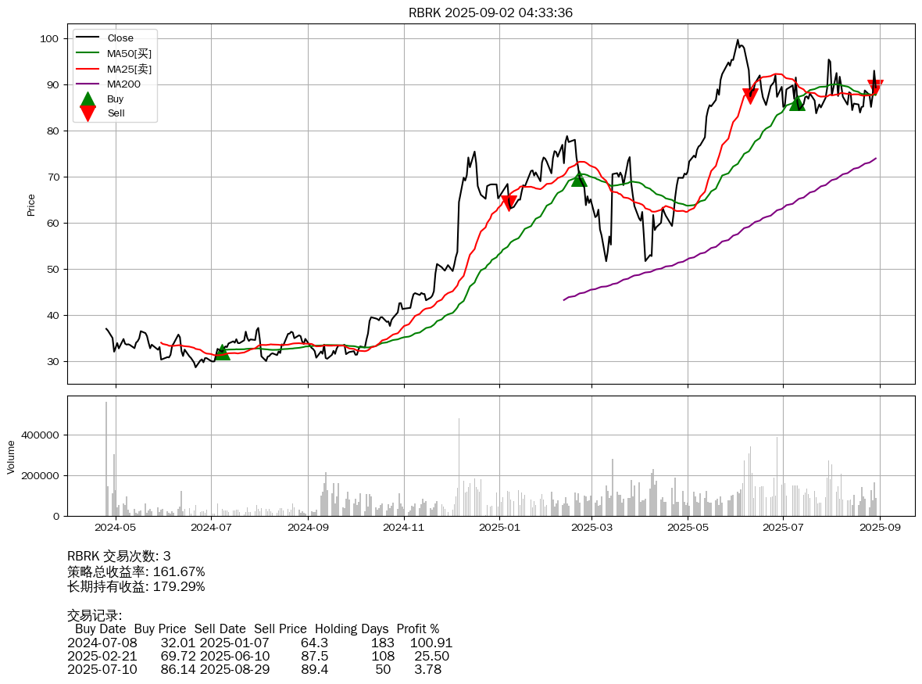Select the MA200 legend label
Screen dimensions: 922x684
[x=123, y=84]
